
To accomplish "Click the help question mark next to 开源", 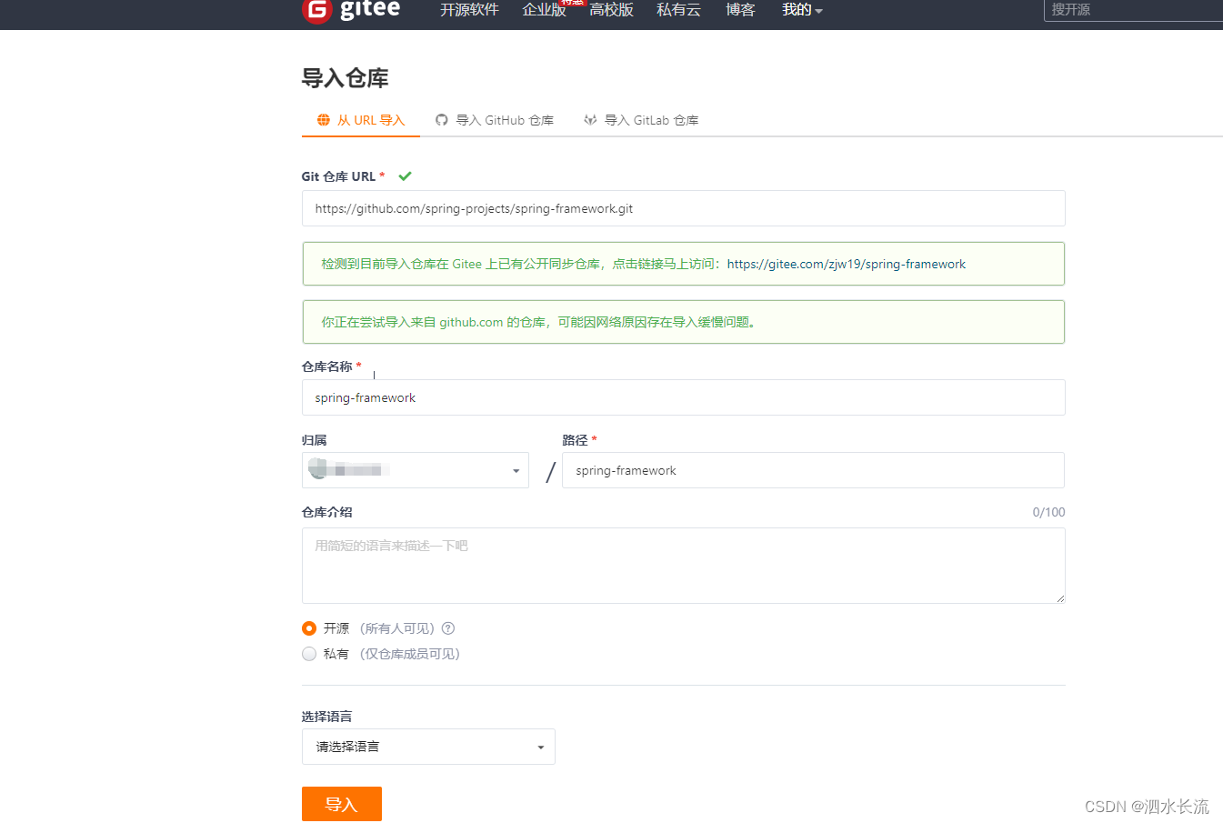I will pyautogui.click(x=448, y=628).
